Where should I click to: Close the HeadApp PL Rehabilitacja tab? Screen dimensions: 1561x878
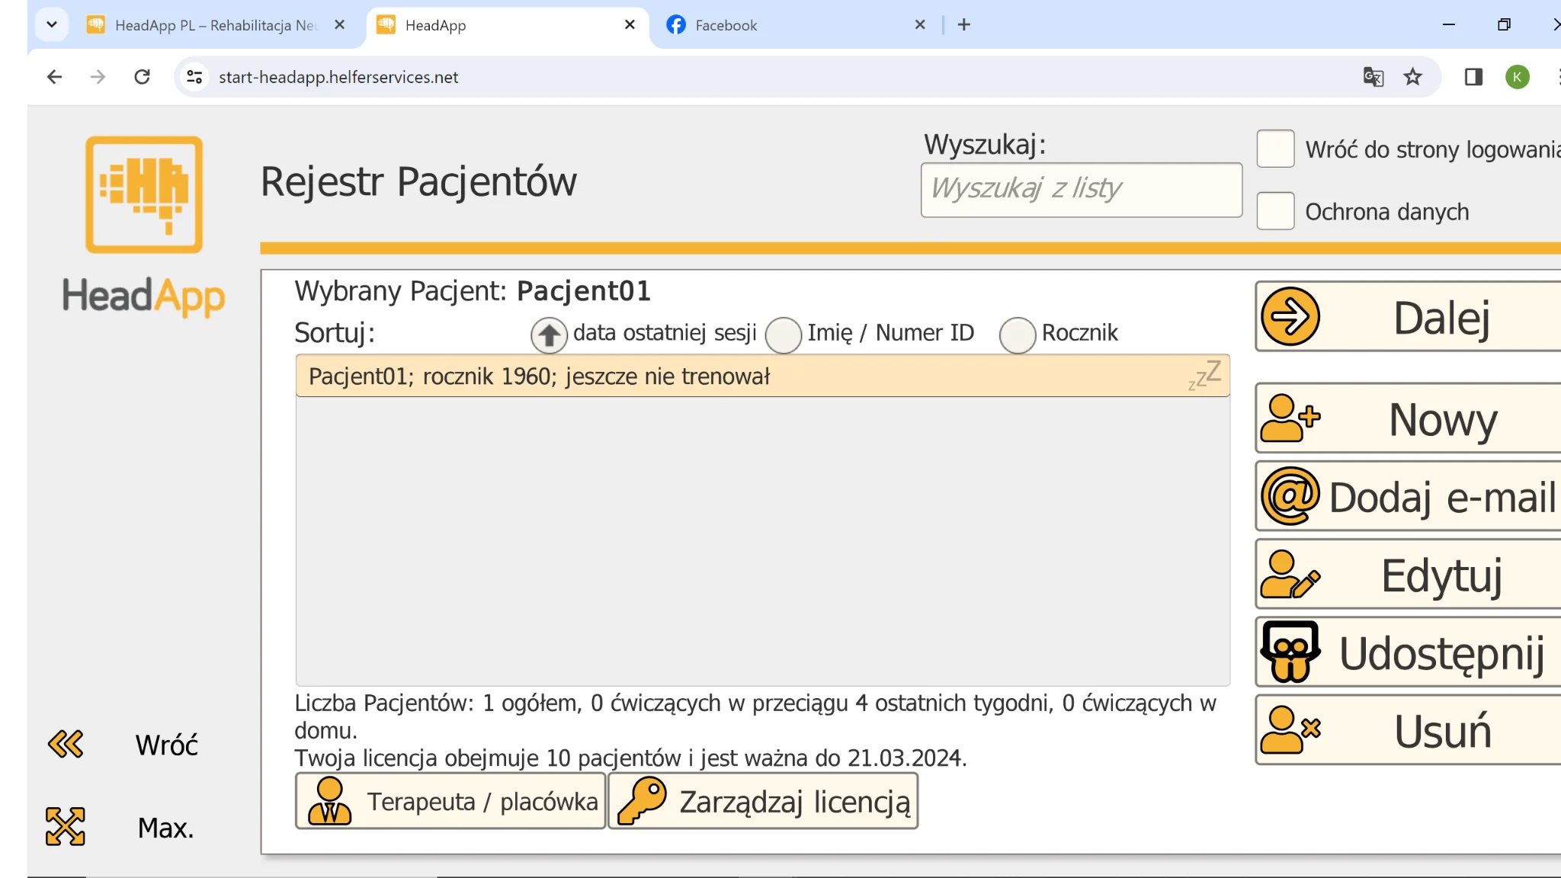pos(340,25)
